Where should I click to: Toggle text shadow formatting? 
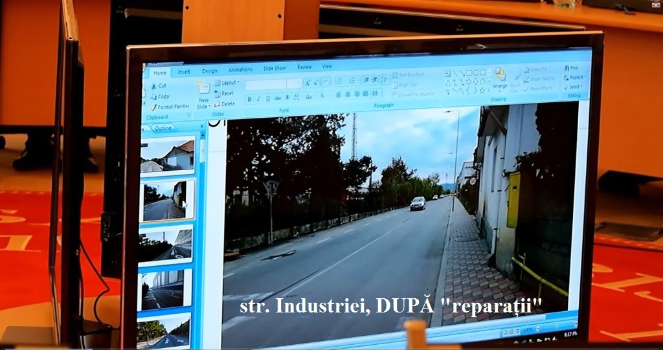click(x=287, y=98)
